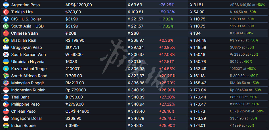This screenshot has width=269, height=130.
Task: Click the Argentina flag icon
Action: 6,5
